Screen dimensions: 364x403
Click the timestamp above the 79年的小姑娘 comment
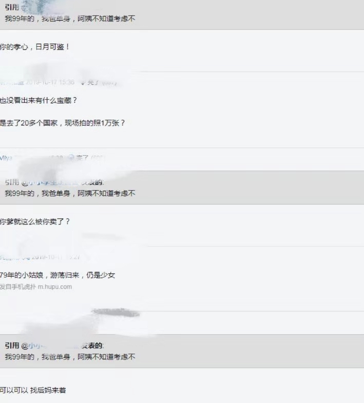pyautogui.click(x=56, y=257)
